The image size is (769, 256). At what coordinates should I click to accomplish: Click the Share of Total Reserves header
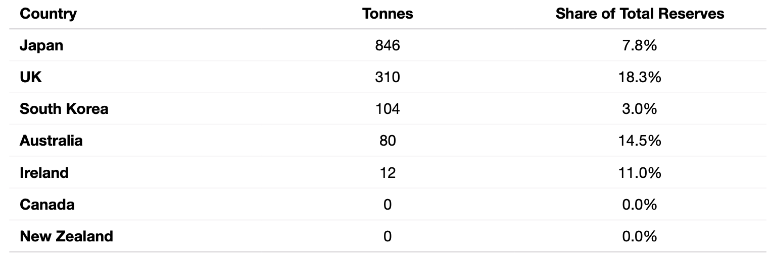pos(640,14)
